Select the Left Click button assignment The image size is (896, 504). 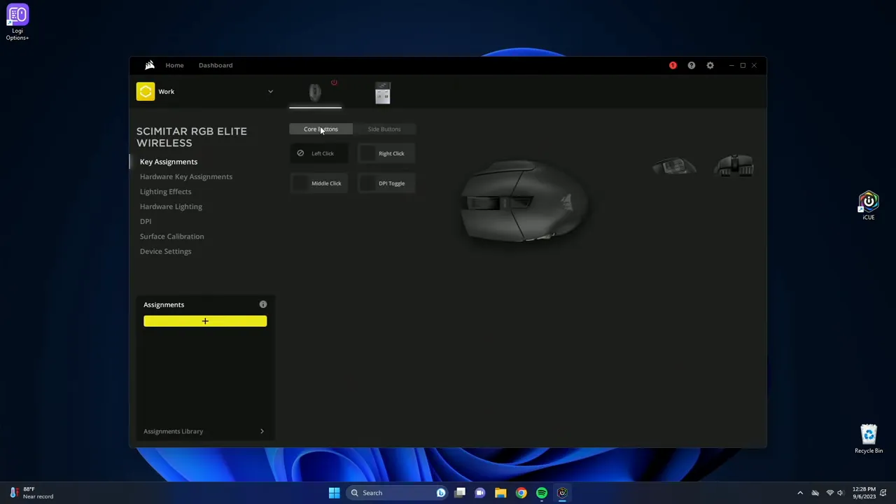318,153
